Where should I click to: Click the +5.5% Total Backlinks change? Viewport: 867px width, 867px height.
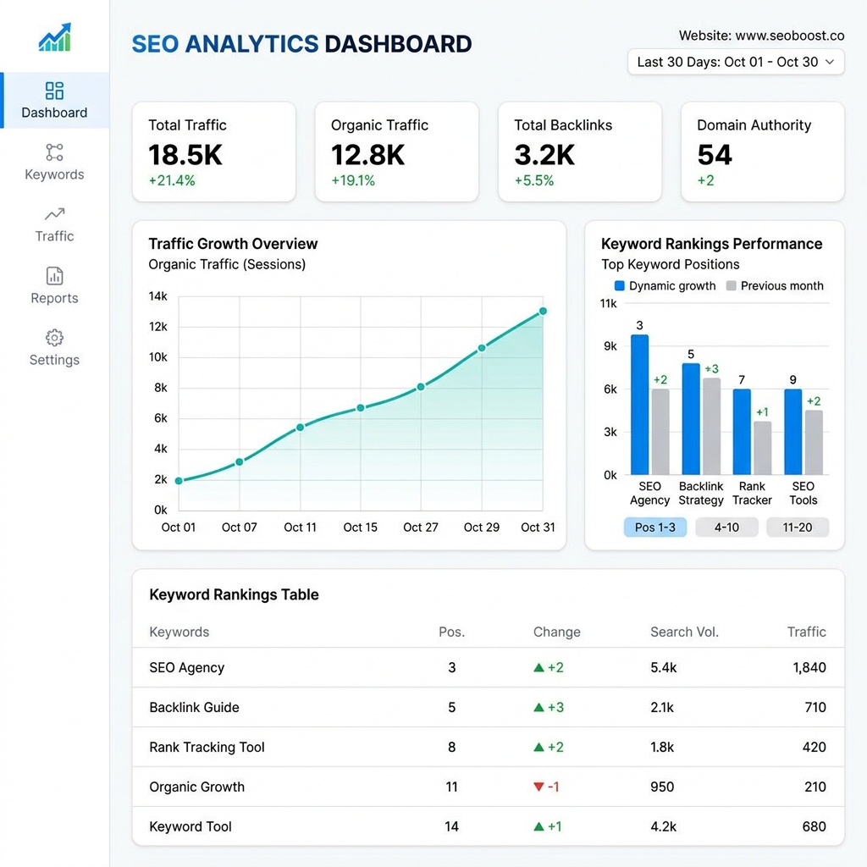(534, 181)
